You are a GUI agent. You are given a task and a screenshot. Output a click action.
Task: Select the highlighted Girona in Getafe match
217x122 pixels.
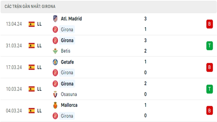[x=67, y=73]
